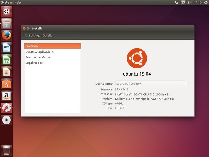This screenshot has width=209, height=157.
Task: Click the OS type value '64-bit'
Action: tap(119, 103)
